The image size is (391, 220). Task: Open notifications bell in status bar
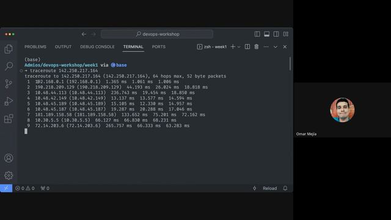point(285,188)
